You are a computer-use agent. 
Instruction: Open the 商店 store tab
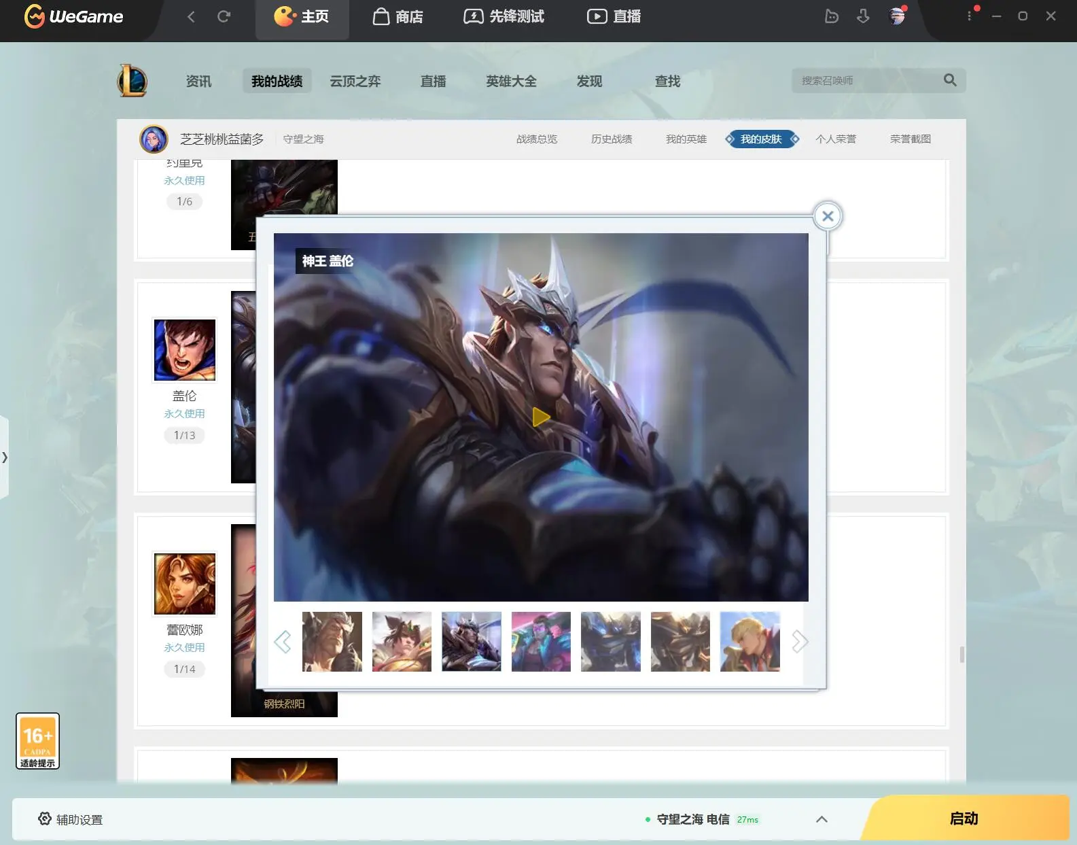click(398, 16)
